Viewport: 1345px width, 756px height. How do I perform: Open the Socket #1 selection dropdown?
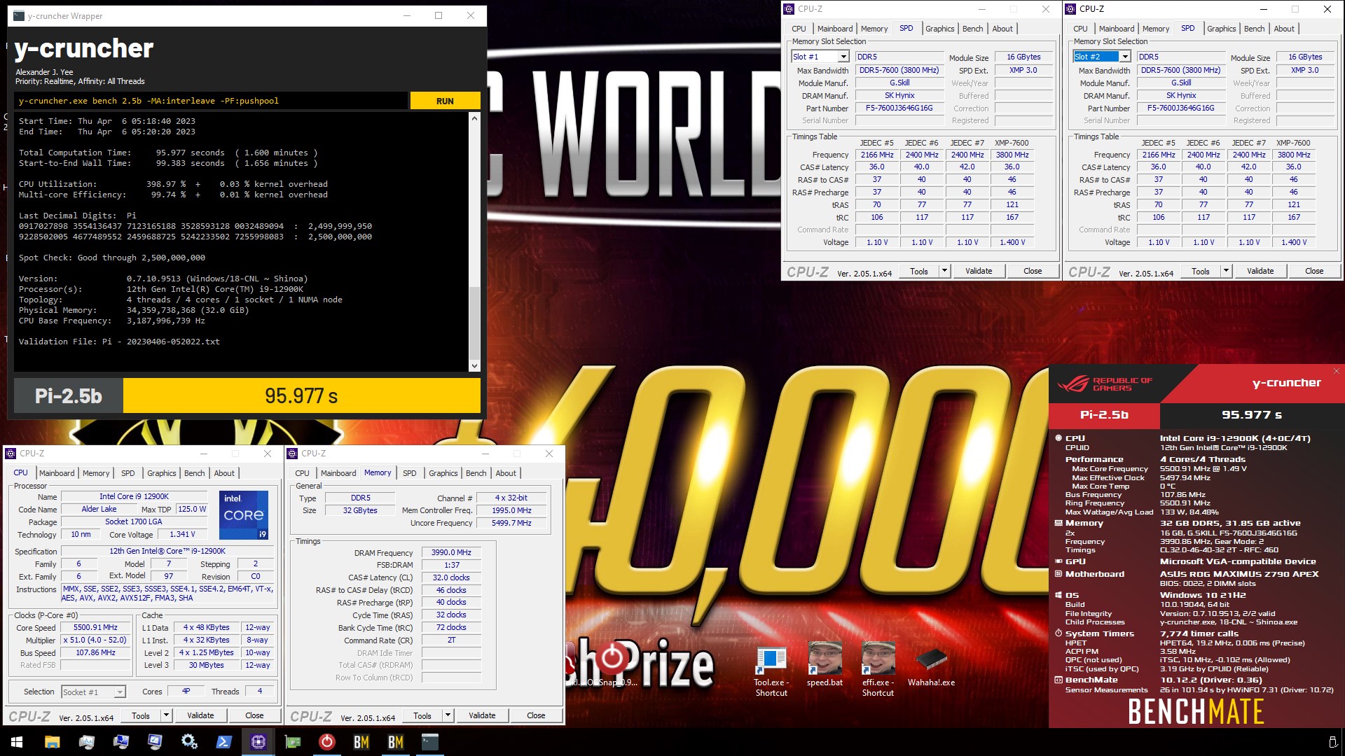point(120,692)
